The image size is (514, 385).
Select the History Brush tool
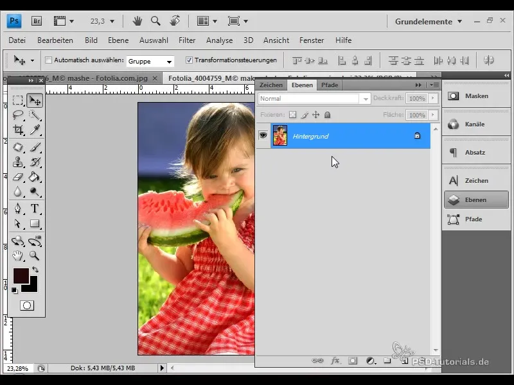click(35, 162)
